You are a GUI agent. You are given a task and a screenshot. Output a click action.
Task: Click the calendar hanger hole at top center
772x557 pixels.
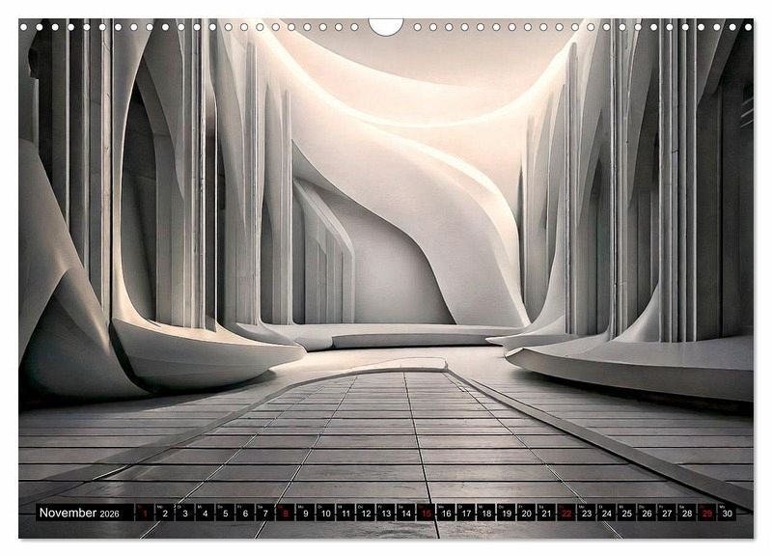coord(386,24)
